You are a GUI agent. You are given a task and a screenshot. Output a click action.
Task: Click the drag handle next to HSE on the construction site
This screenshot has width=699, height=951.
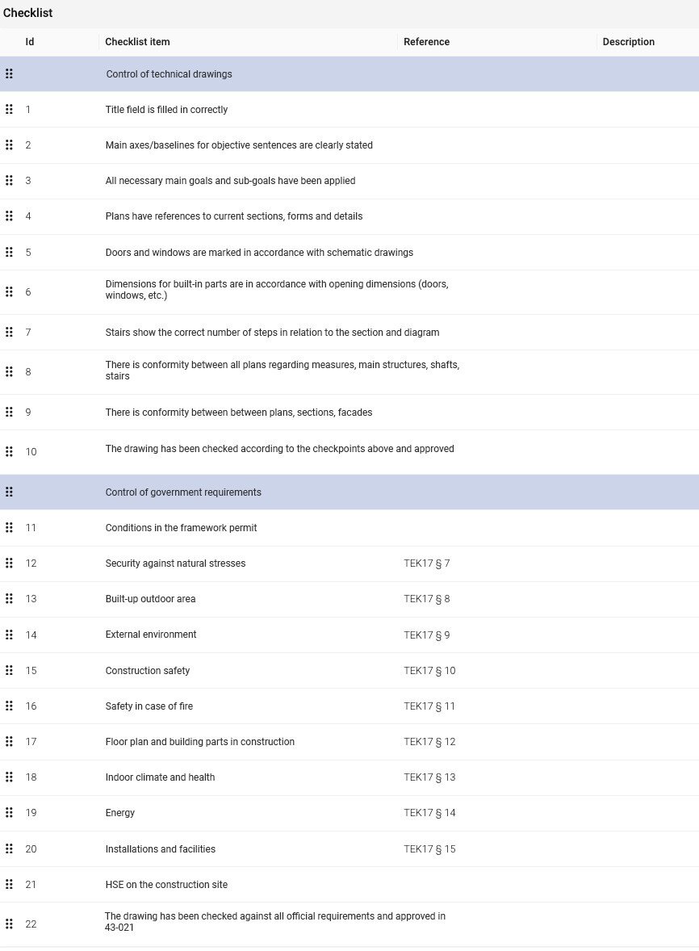[10, 884]
